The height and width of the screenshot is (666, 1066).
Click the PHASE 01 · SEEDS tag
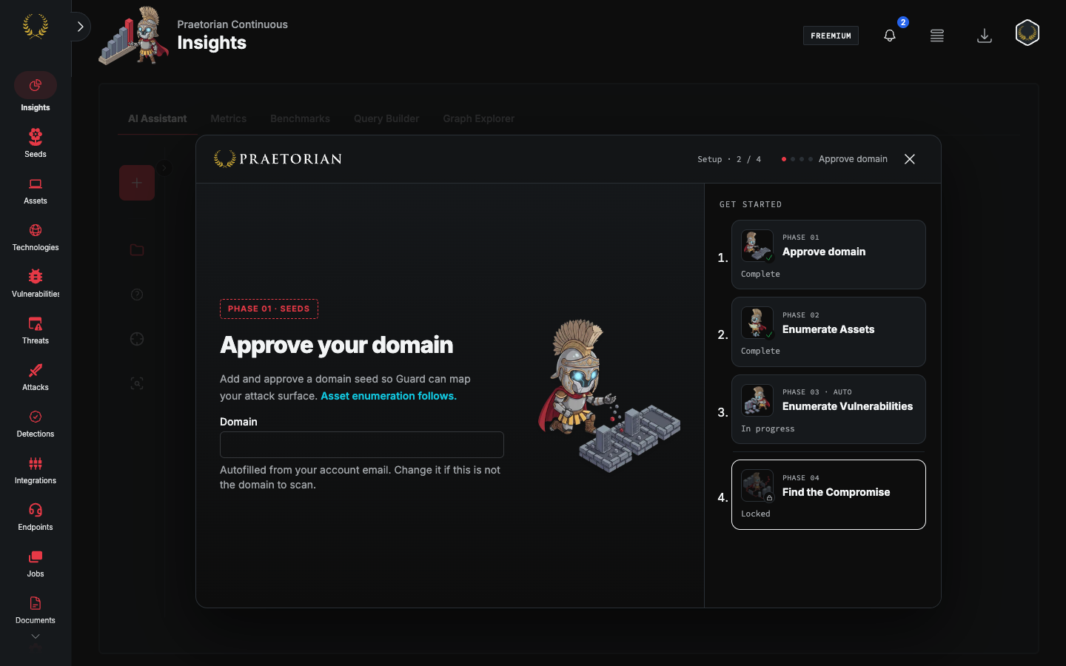[x=269, y=309]
